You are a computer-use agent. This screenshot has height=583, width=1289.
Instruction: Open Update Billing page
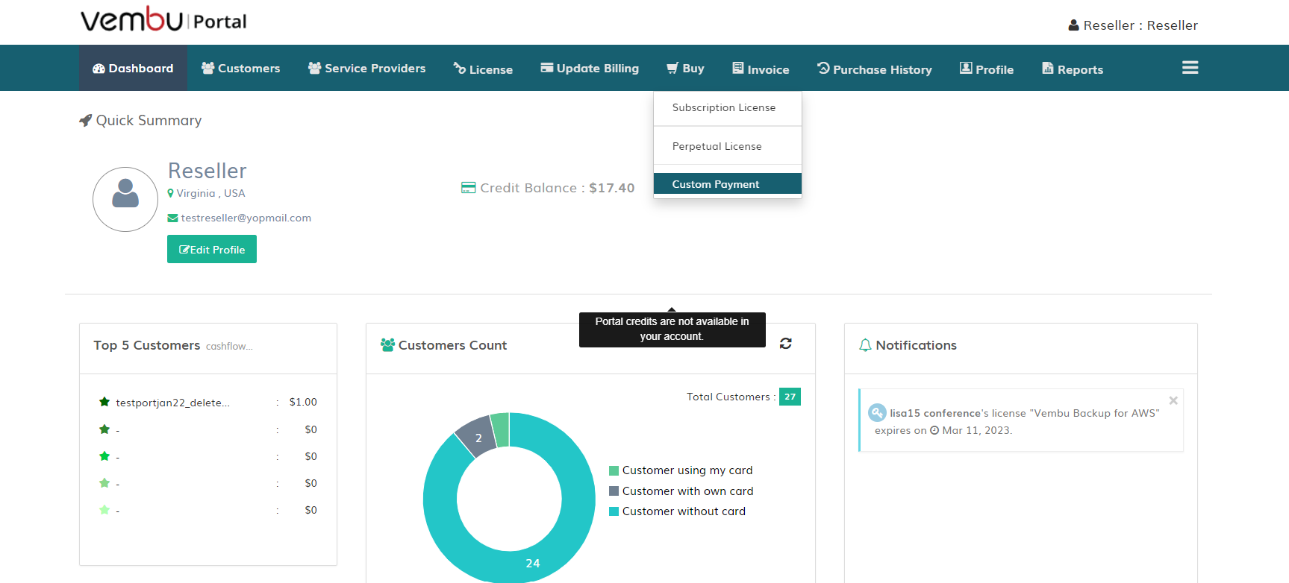point(590,68)
